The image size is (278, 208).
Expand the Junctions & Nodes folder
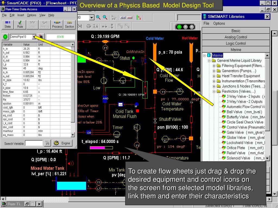(x=214, y=86)
